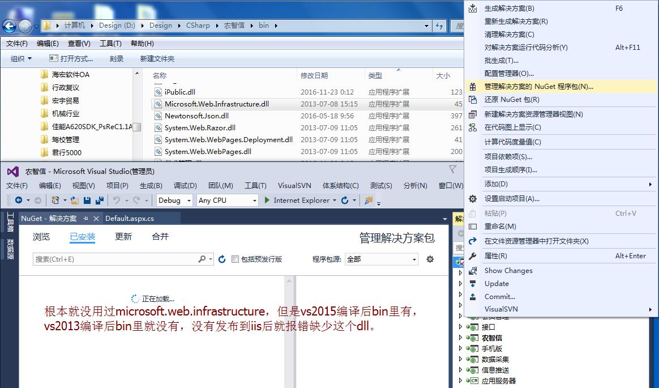Open Explorer 工具 menu
The image size is (659, 388).
pyautogui.click(x=110, y=44)
